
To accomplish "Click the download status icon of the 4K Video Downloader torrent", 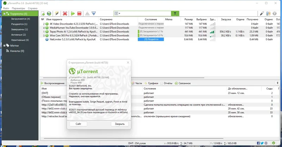I will [47, 24].
